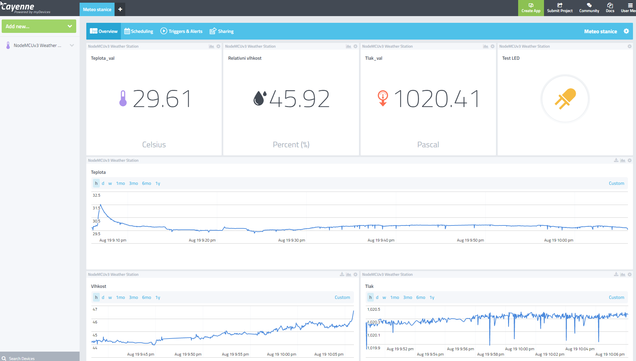Click plus icon to add new project

(x=120, y=9)
